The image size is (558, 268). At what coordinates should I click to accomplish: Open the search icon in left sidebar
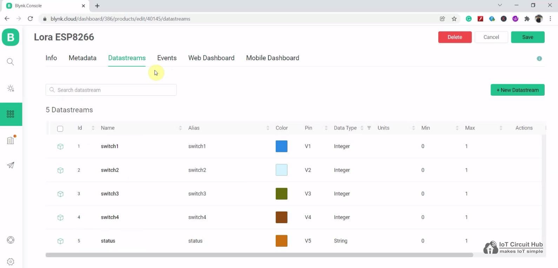click(x=11, y=62)
